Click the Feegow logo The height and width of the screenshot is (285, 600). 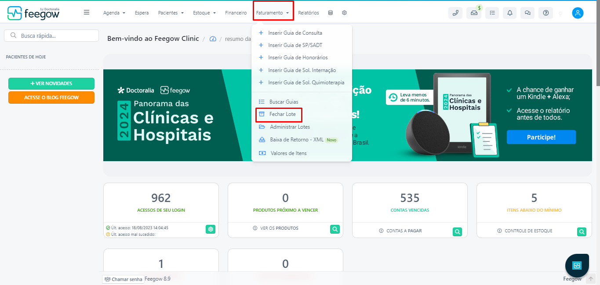(x=33, y=13)
